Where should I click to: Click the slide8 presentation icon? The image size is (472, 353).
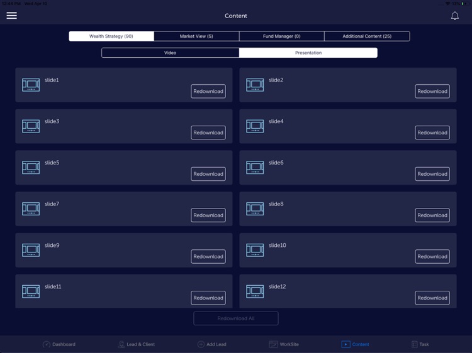tap(255, 209)
